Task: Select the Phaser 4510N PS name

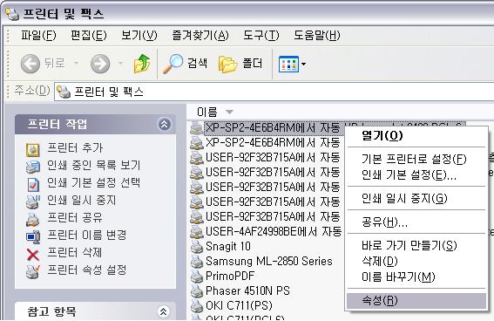Action: 247,291
